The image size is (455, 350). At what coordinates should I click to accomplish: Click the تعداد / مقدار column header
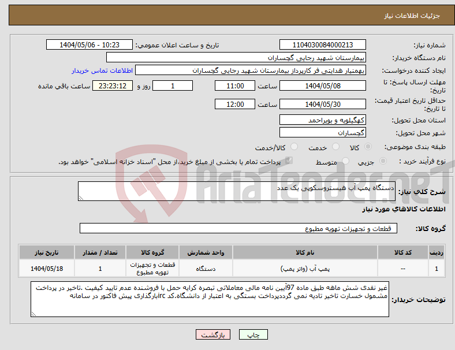[x=100, y=252]
